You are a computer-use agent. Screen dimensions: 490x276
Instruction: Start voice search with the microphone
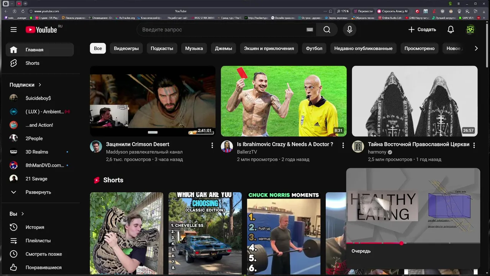click(350, 30)
